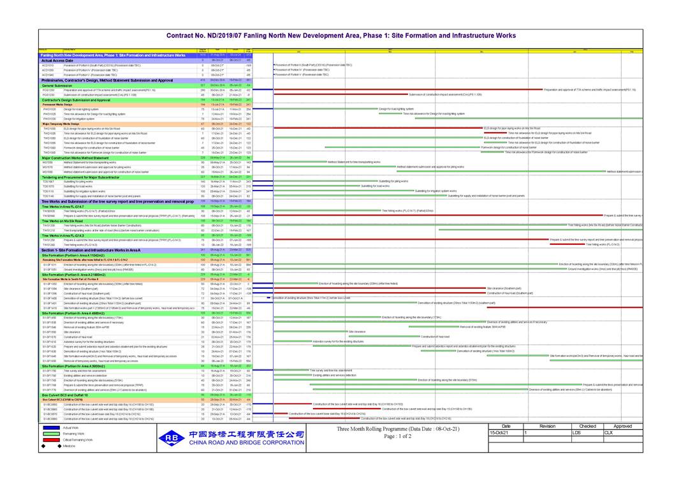Click the 'Critical Remaining Work' legend label
This screenshot has width=681, height=482.
click(78, 440)
